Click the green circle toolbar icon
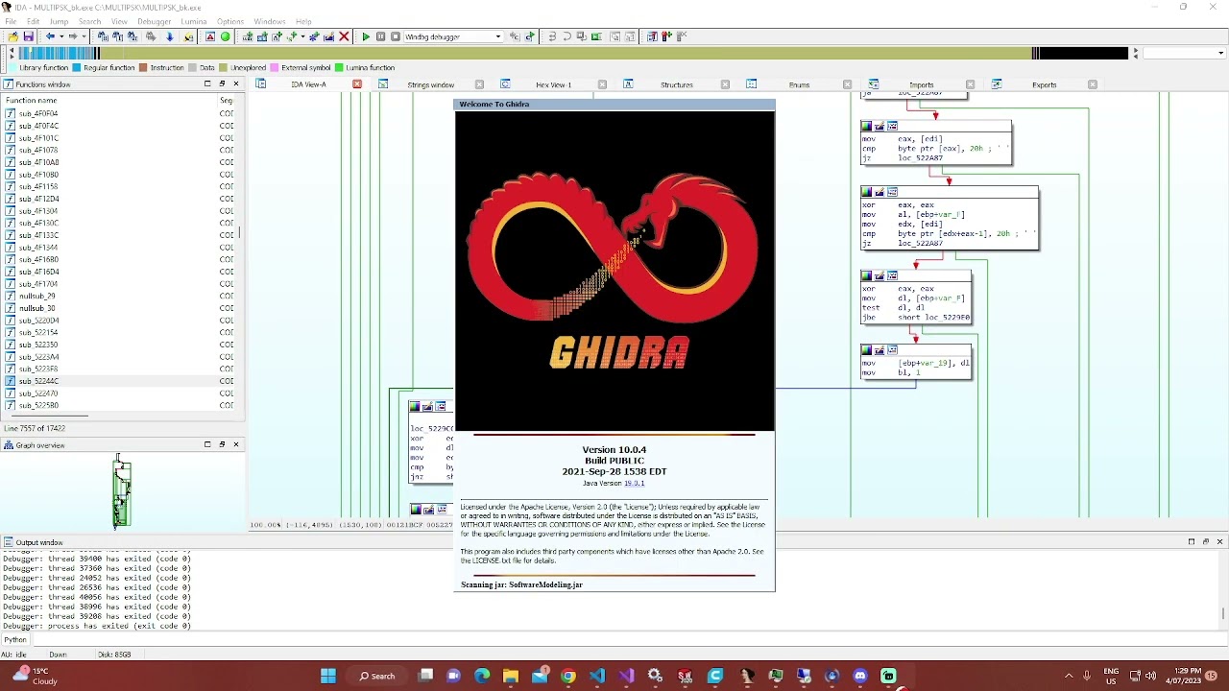The width and height of the screenshot is (1229, 691). coord(226,36)
